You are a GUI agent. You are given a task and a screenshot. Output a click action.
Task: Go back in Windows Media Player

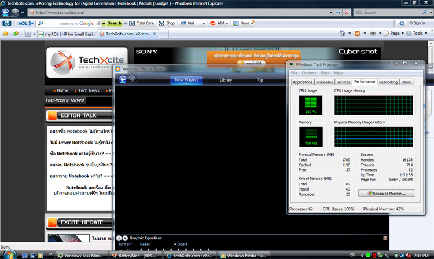(123, 79)
